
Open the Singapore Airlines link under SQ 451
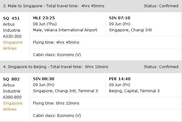click(x=12, y=45)
